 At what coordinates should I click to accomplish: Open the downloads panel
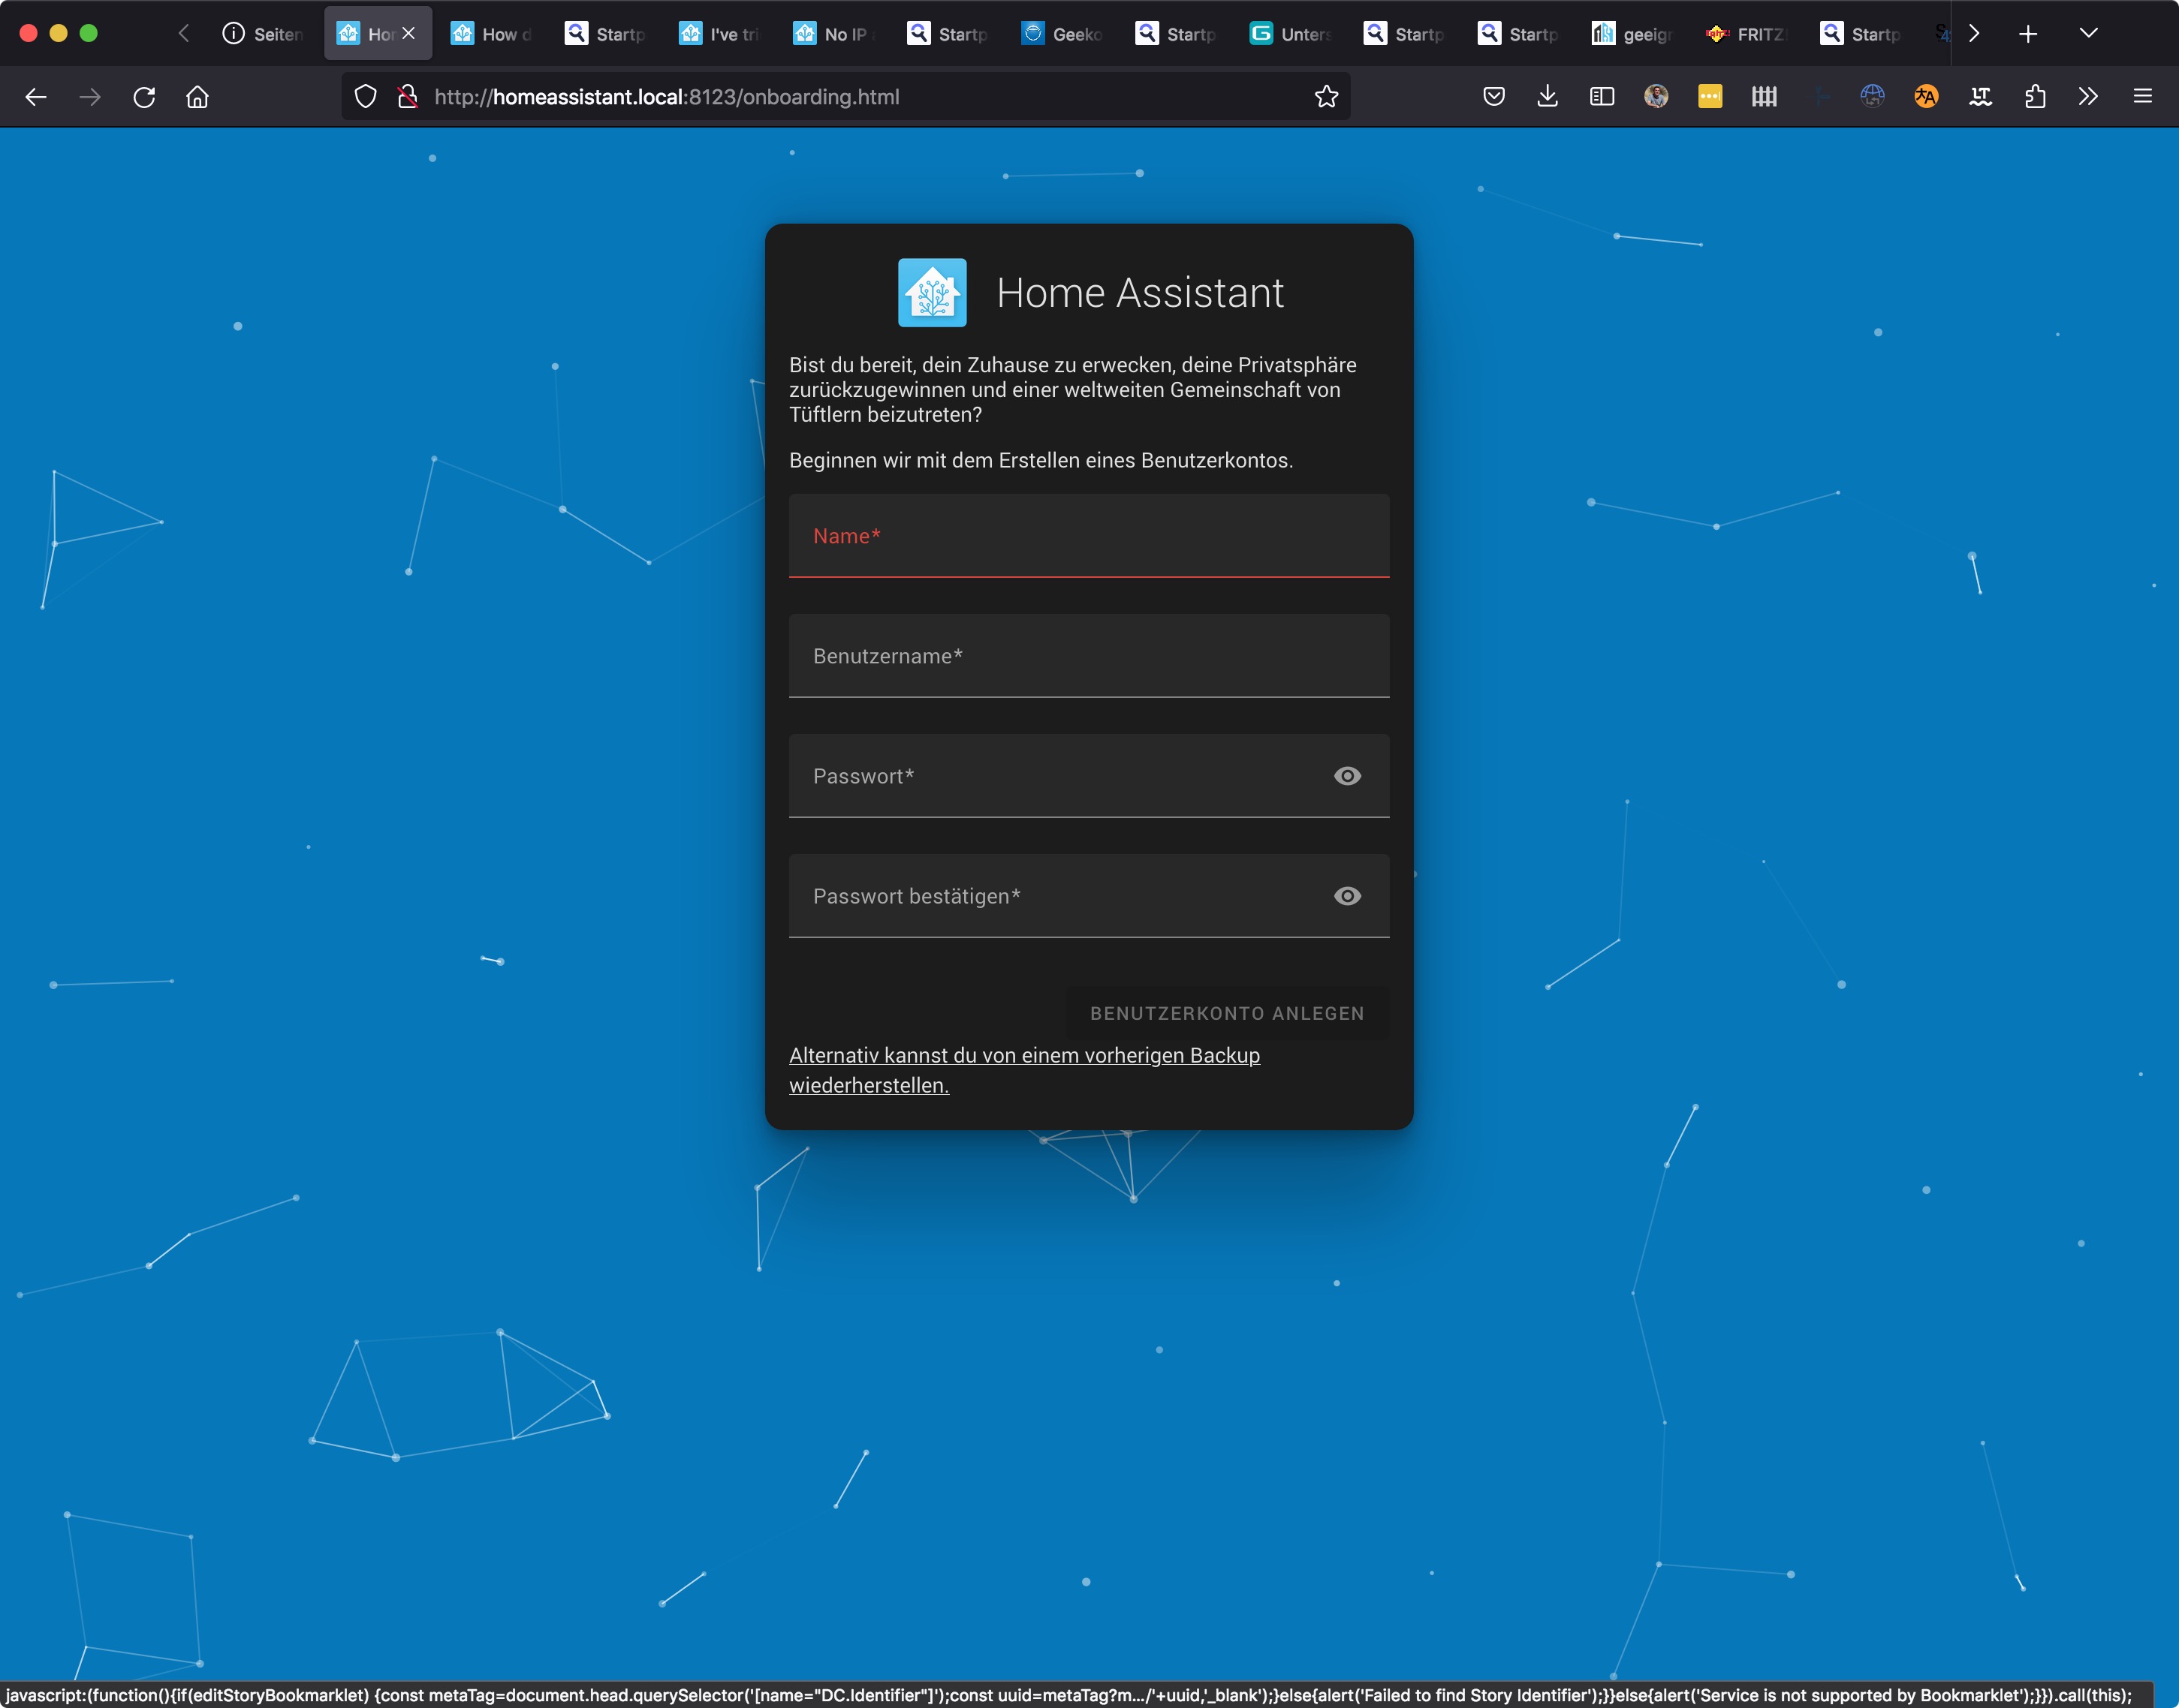pyautogui.click(x=1547, y=97)
